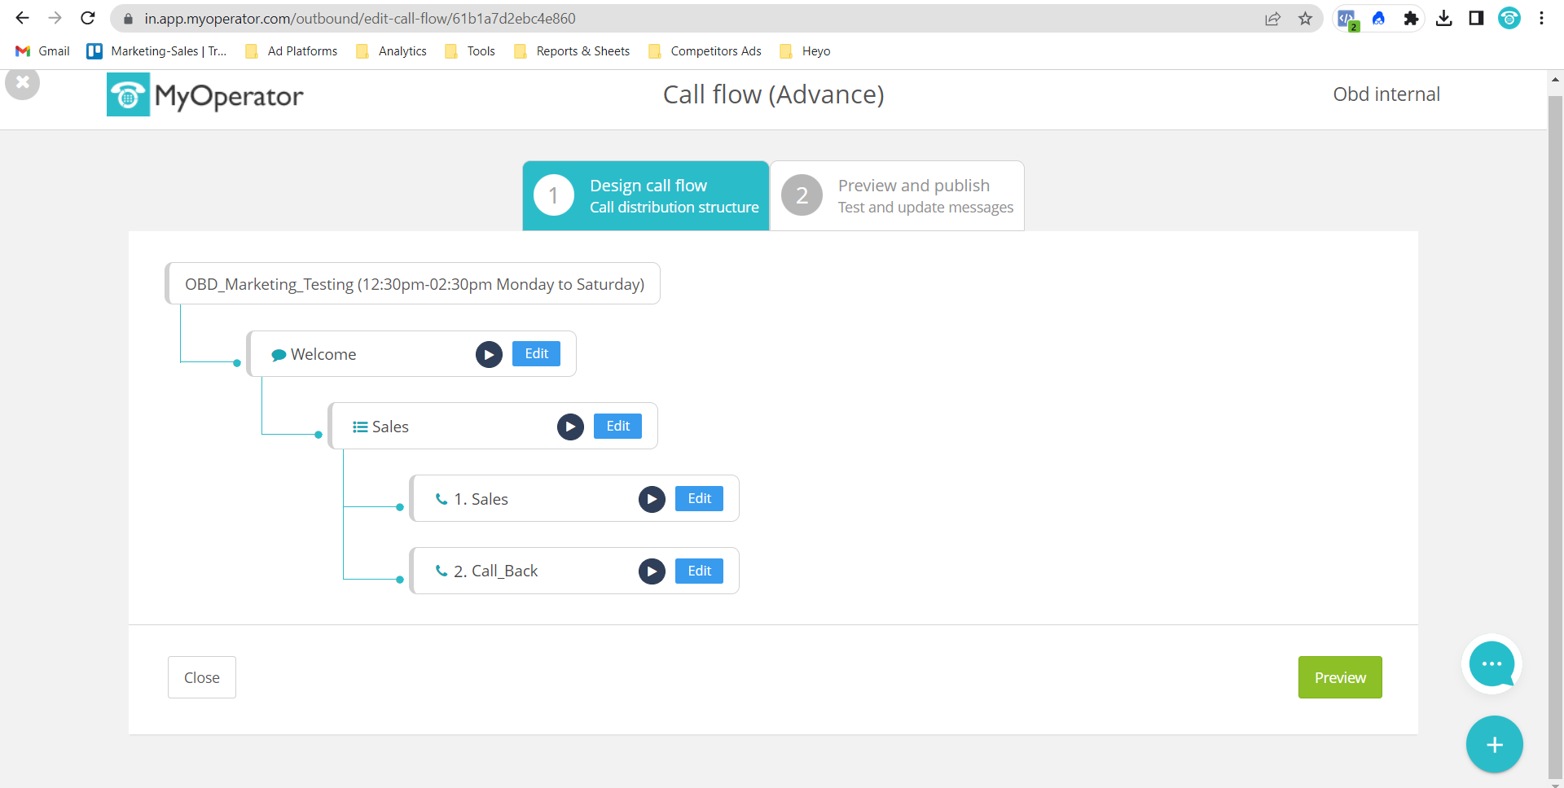The width and height of the screenshot is (1564, 788).
Task: Bookmark this page with the star icon
Action: pos(1305,18)
